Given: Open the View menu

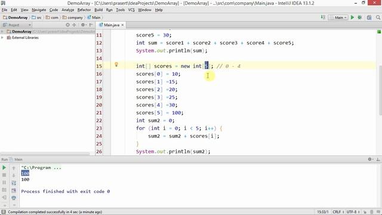Looking at the screenshot, I should pos(24,10).
